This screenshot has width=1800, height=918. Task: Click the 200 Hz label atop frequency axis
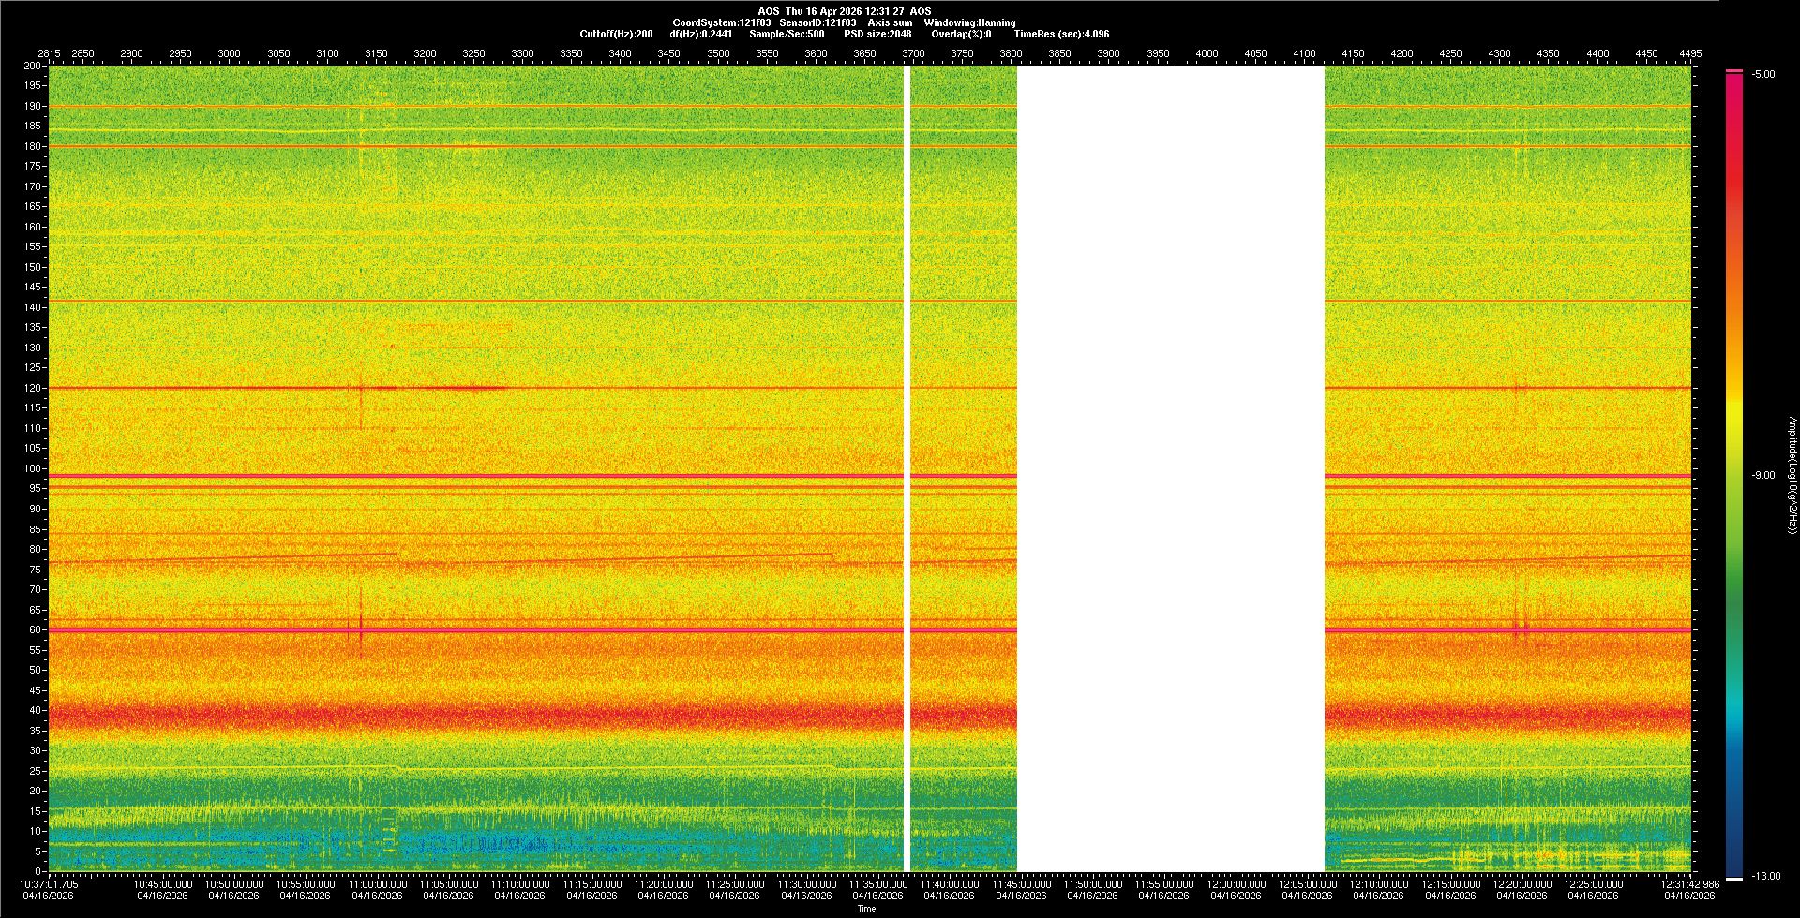[33, 67]
